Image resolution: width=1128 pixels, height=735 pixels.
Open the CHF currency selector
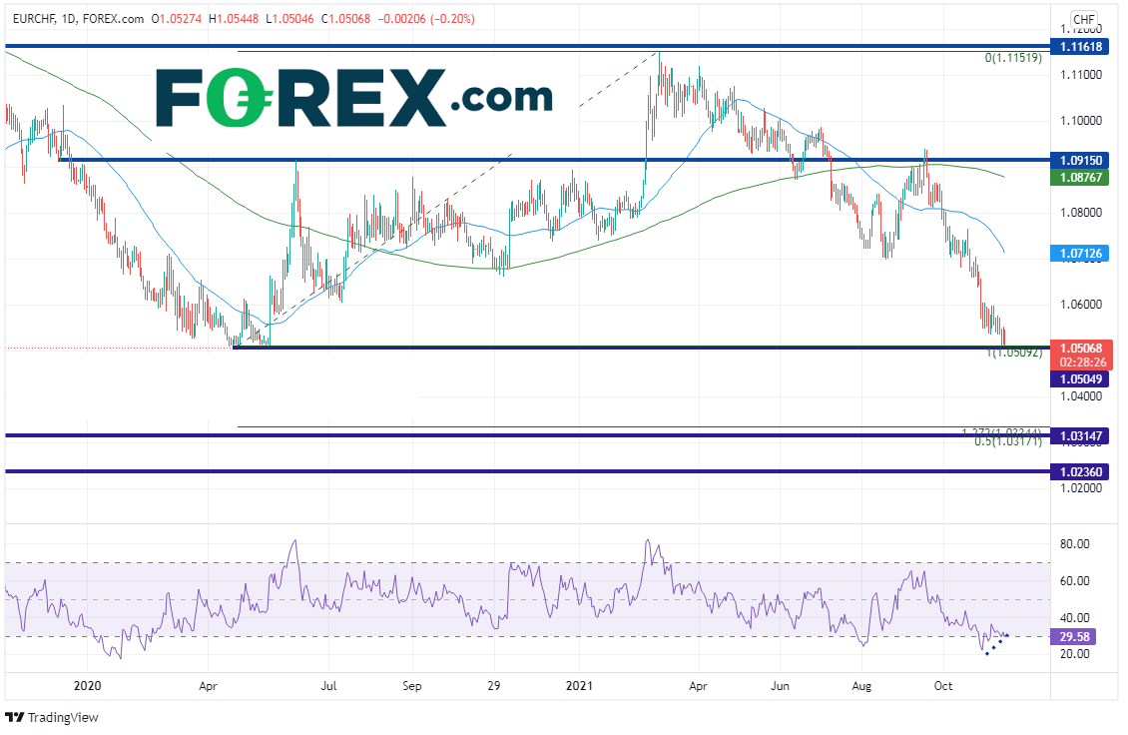(x=1083, y=19)
